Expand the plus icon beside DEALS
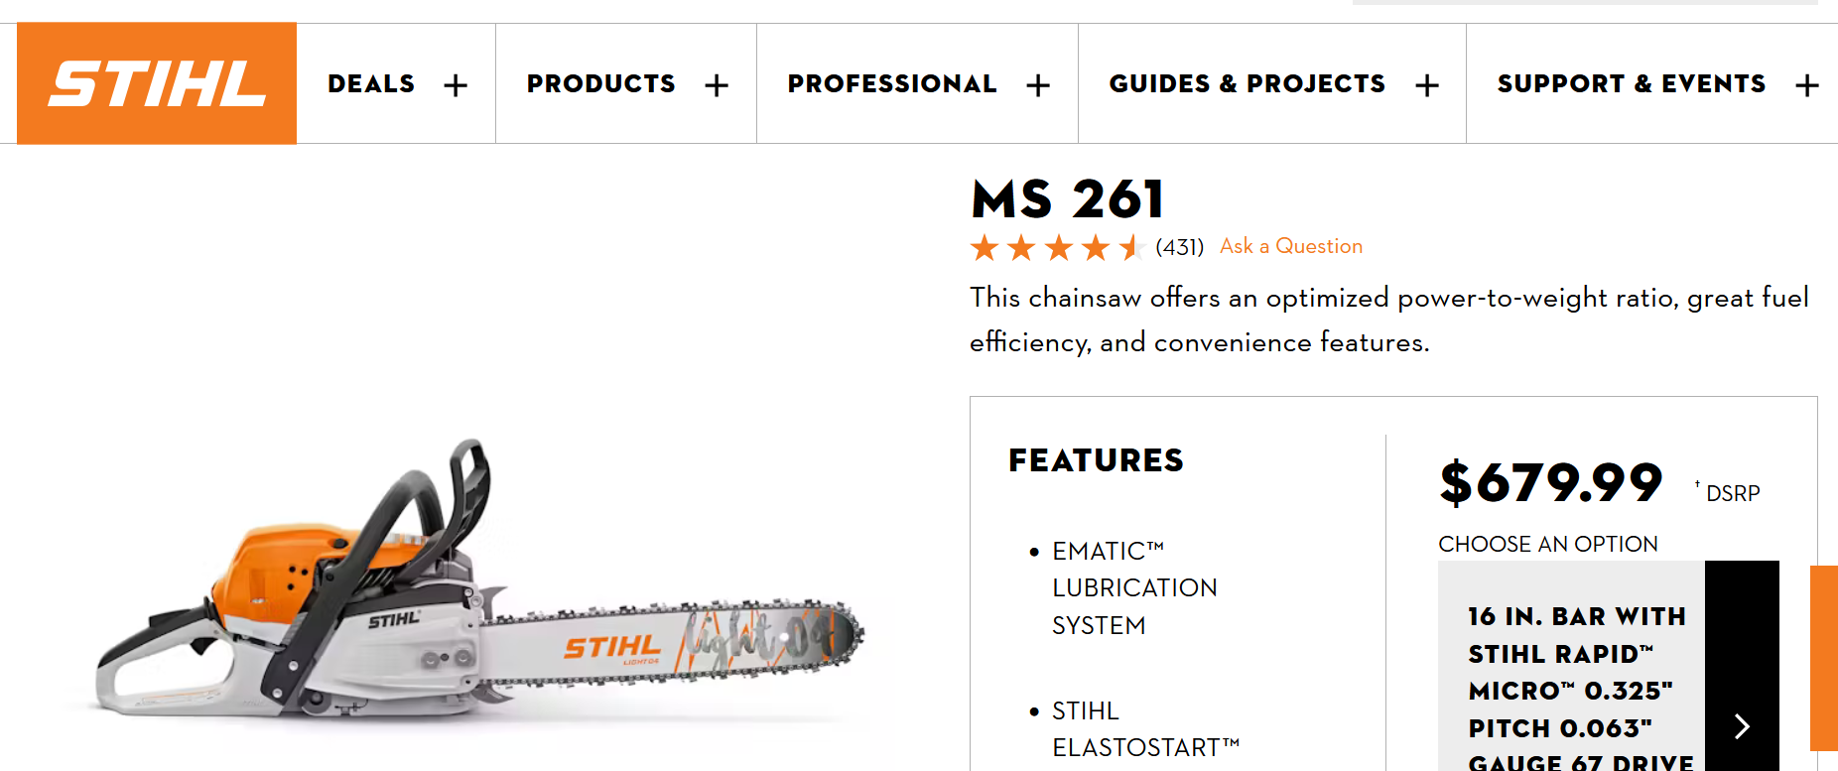The height and width of the screenshot is (771, 1838). point(456,85)
